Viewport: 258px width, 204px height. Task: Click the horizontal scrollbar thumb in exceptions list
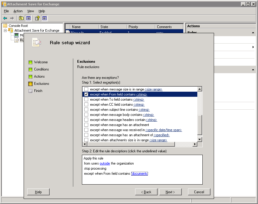tap(131, 144)
